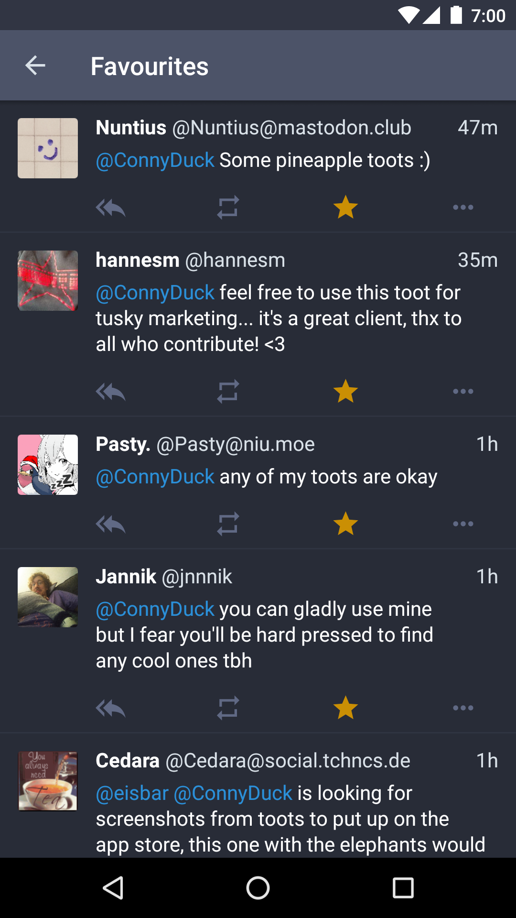Open more options on Nuntius's toot
This screenshot has height=918, width=516.
pyautogui.click(x=463, y=208)
